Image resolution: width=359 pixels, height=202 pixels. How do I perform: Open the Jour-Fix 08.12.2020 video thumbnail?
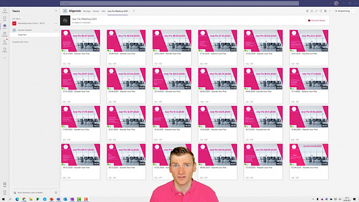tap(126, 155)
